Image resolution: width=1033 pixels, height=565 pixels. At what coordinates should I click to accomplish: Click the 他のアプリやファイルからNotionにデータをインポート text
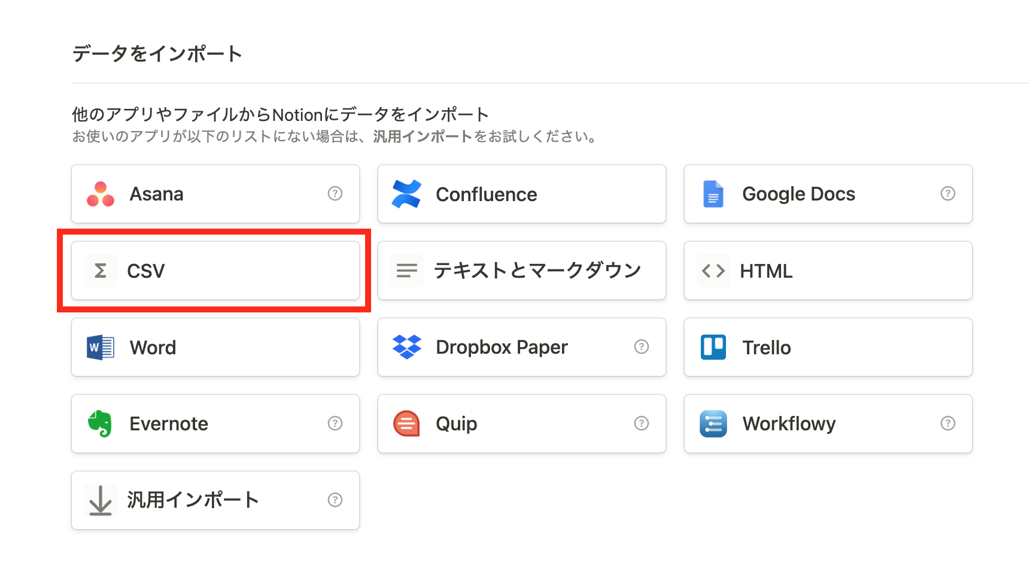(x=281, y=114)
